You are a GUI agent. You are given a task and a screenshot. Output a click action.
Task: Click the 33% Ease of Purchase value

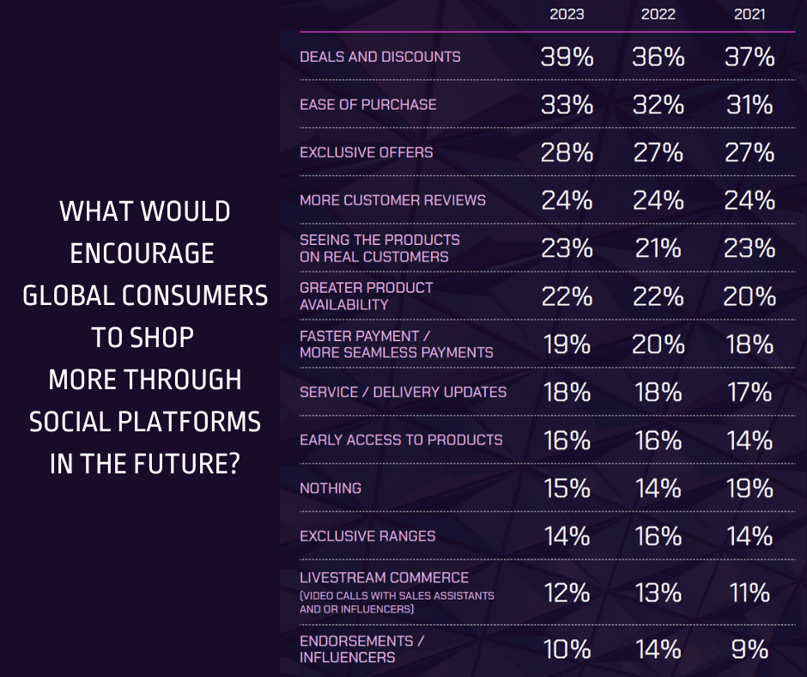567,105
